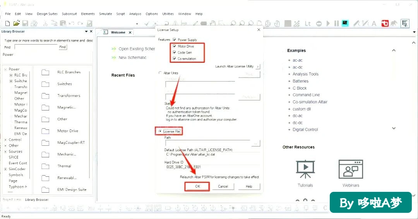Click the Tutorials presentation icon
Image resolution: width=418 pixels, height=219 pixels.
[305, 169]
